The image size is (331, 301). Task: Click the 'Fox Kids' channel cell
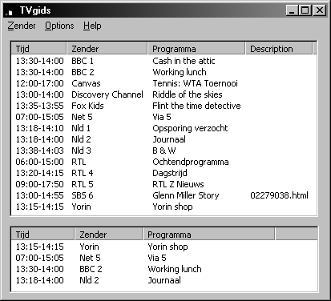[87, 106]
